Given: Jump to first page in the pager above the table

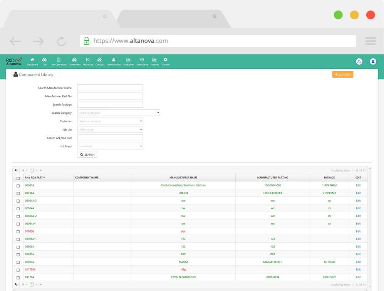Looking at the screenshot, I should (23, 170).
